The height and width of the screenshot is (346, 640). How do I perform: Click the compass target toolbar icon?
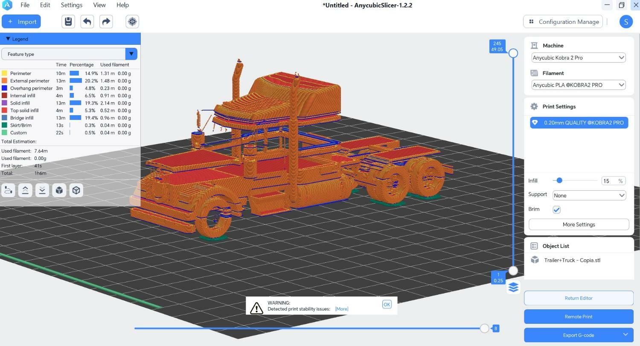(132, 22)
